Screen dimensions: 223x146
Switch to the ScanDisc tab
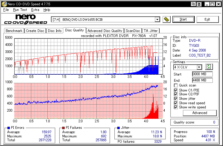point(132,31)
